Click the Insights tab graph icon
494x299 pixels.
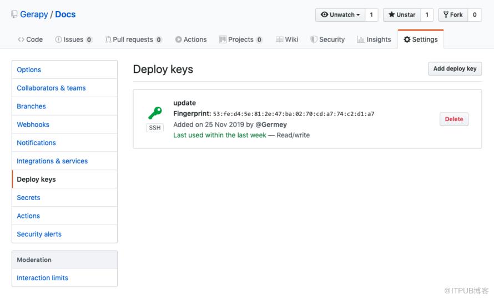pyautogui.click(x=360, y=39)
